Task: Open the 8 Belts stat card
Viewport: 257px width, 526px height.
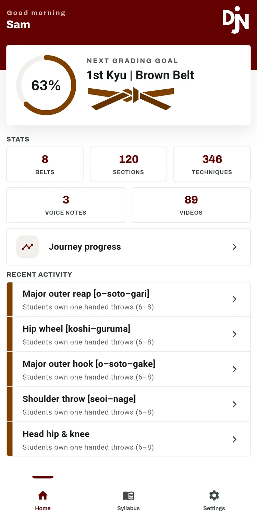Action: click(x=45, y=164)
